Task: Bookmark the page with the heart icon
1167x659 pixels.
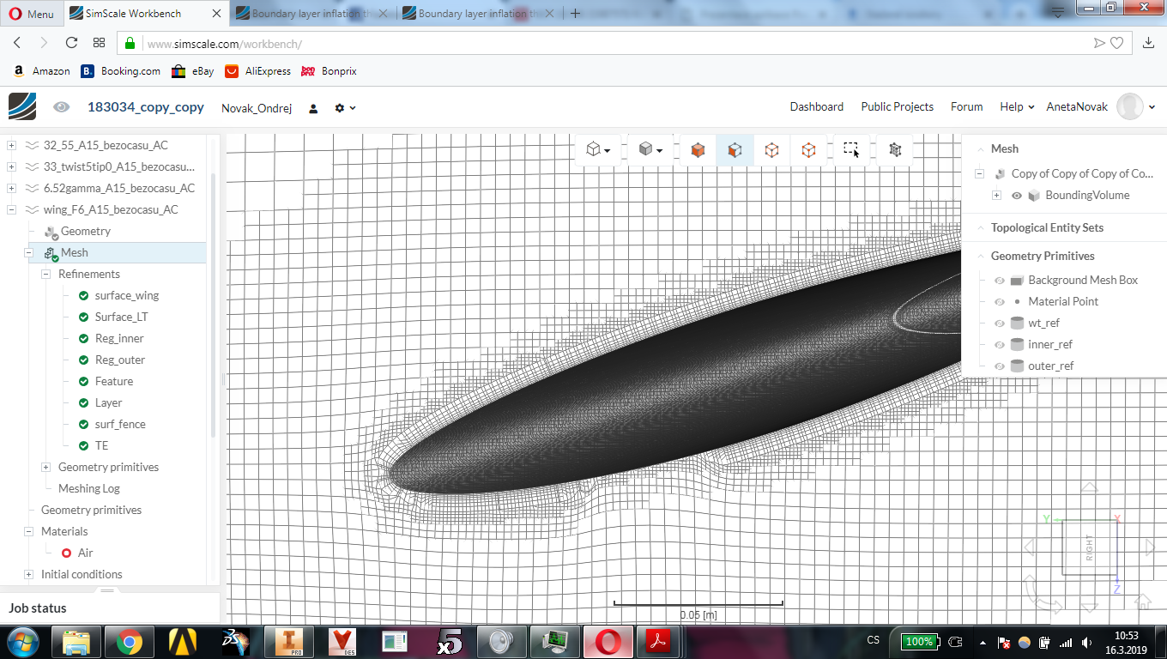Action: tap(1116, 43)
